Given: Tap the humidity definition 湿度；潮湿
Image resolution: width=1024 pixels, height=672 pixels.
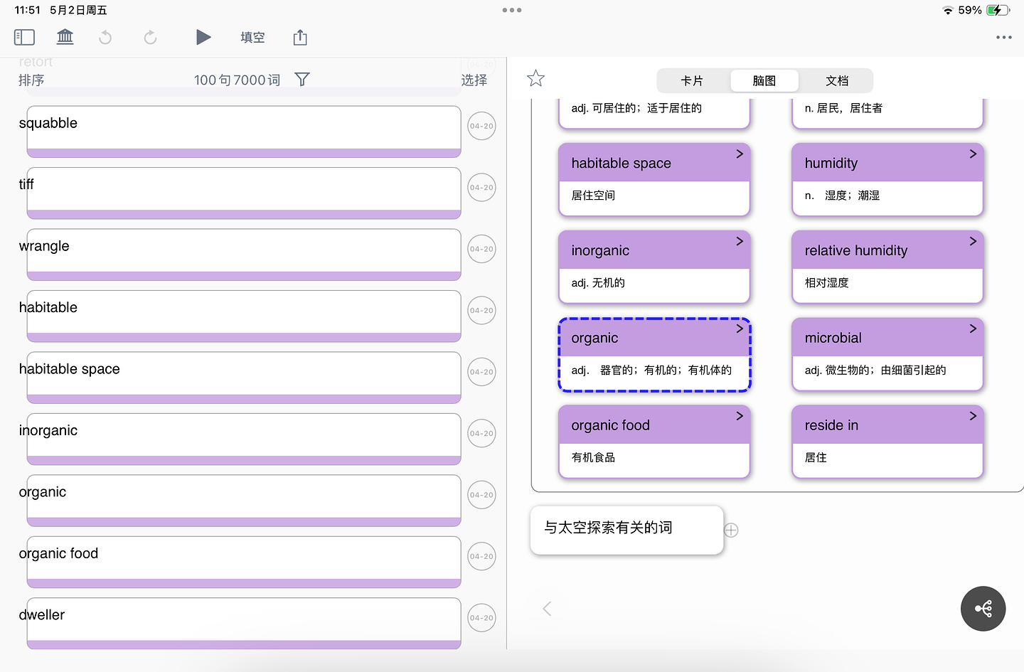Looking at the screenshot, I should click(842, 196).
